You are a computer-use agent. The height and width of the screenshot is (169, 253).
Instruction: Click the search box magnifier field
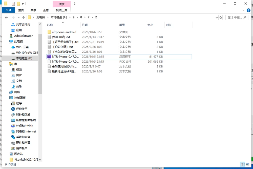237,17
